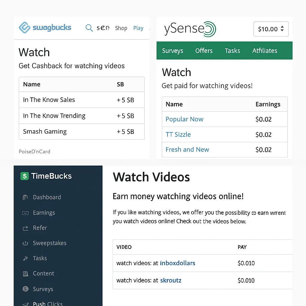Viewport: 306px width, 306px height.
Task: Click the TimeBucks green dollar logo icon
Action: [25, 176]
